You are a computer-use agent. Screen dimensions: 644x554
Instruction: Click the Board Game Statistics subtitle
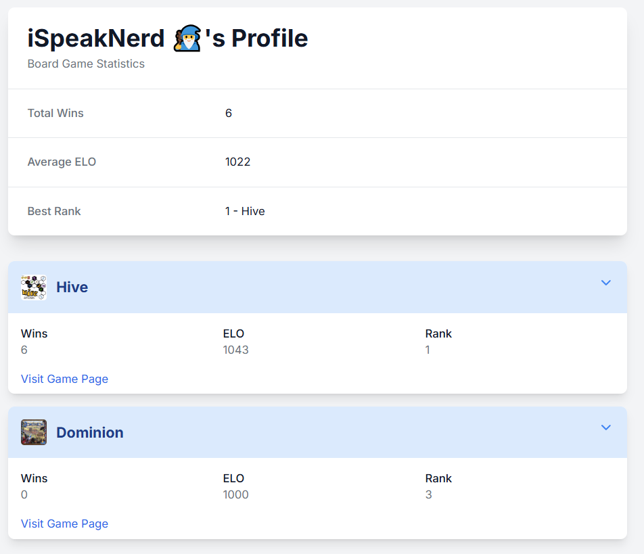coord(86,64)
